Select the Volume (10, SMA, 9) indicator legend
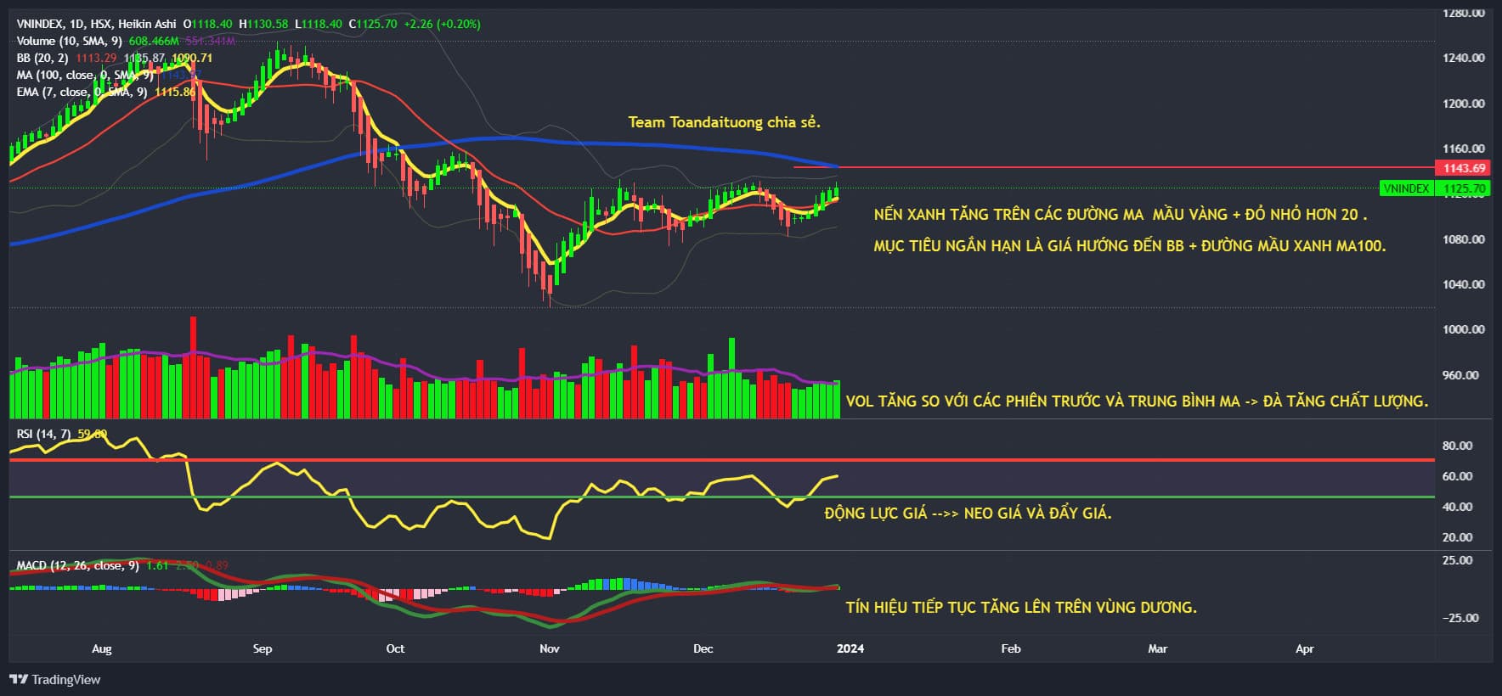This screenshot has height=696, width=1502. click(70, 41)
